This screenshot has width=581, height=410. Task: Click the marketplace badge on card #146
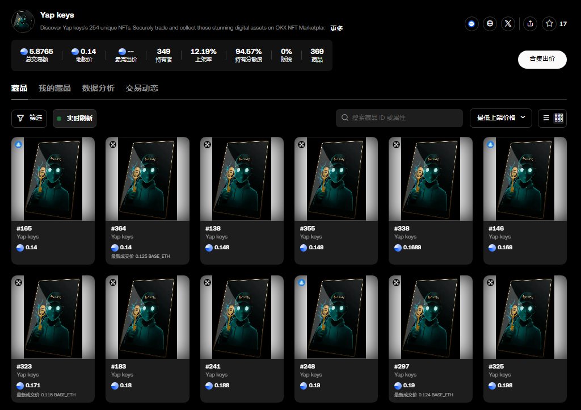491,145
